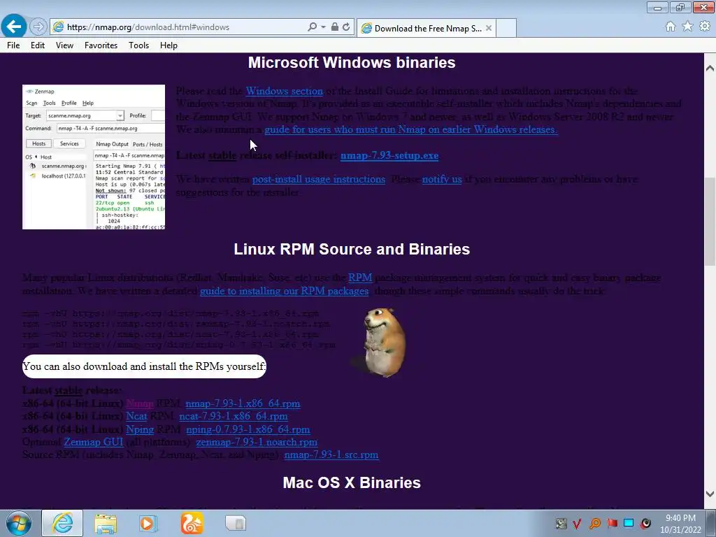Image resolution: width=716 pixels, height=537 pixels.
Task: Download nmap-7.93-1.src.rpm source
Action: (x=331, y=454)
